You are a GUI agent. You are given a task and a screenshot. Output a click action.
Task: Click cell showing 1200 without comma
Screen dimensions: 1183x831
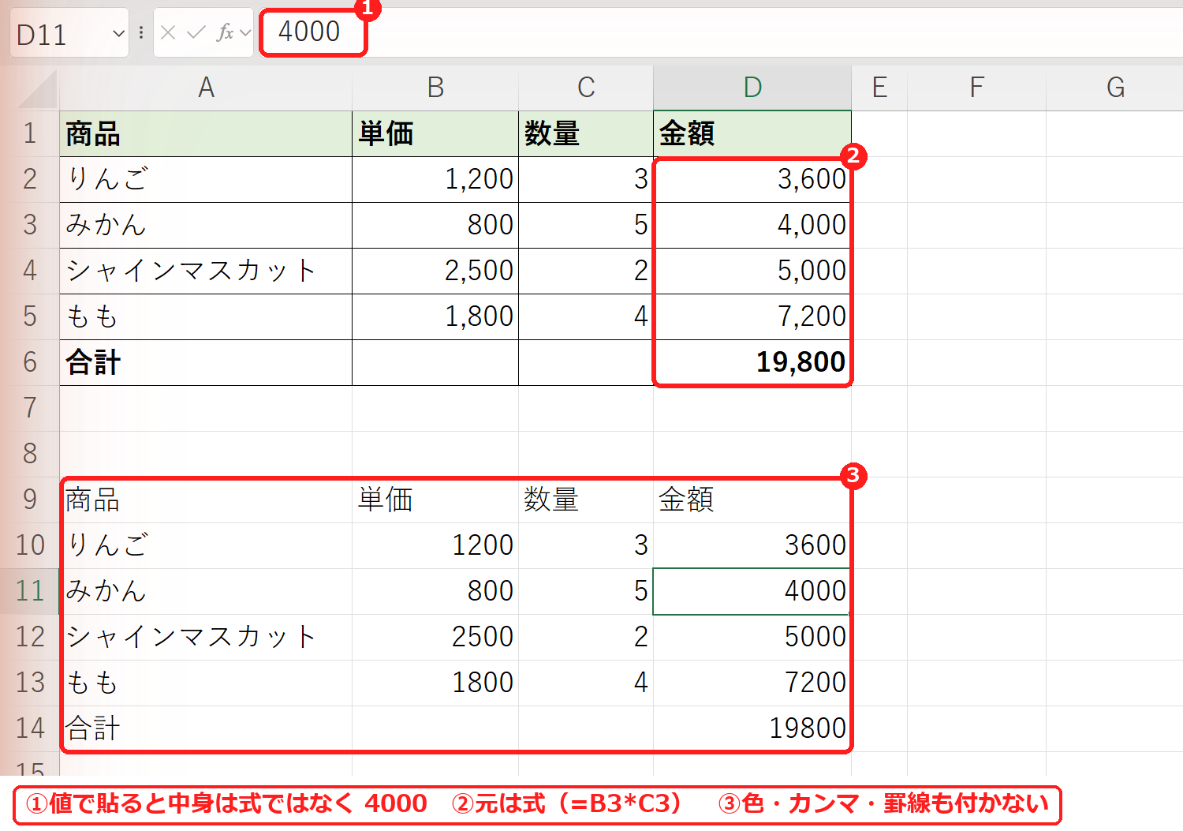pos(435,545)
